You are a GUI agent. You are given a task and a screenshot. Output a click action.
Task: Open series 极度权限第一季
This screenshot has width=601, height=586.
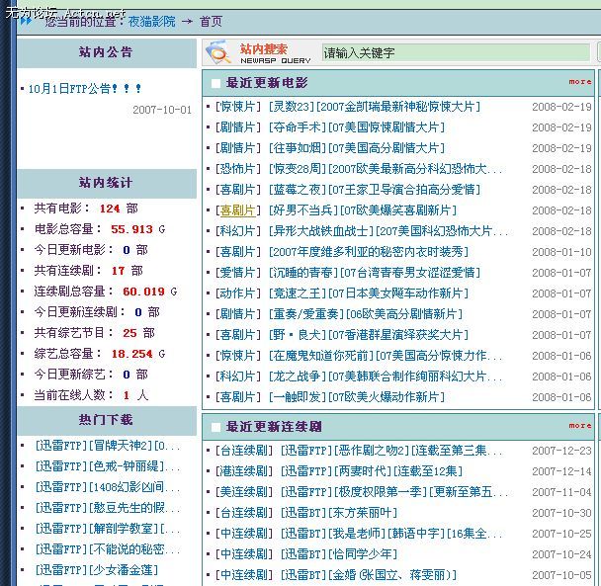tap(394, 492)
